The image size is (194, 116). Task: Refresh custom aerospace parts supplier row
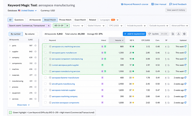(x=185, y=65)
